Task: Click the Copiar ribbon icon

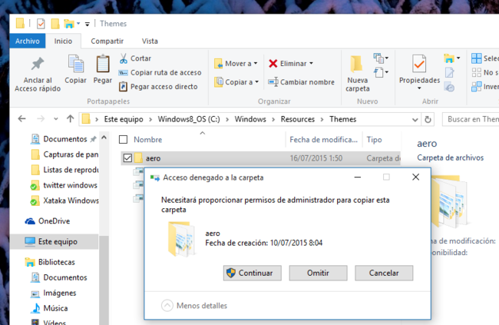Action: point(76,64)
